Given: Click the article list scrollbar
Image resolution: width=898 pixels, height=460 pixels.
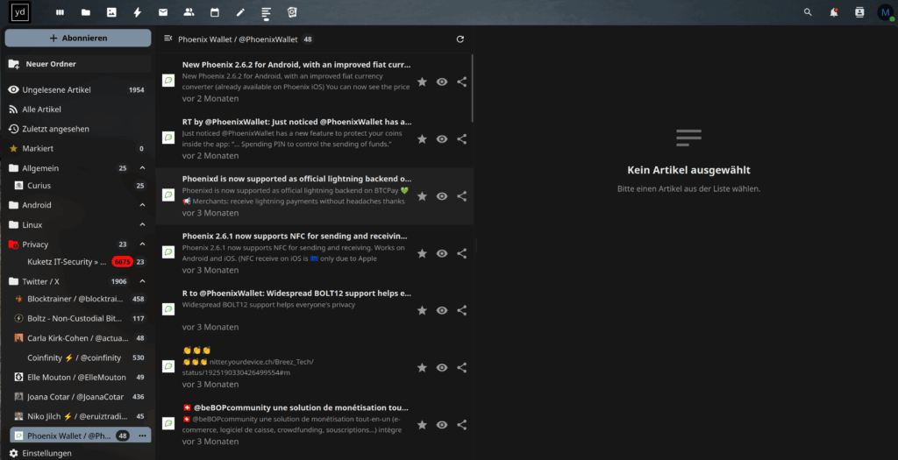Looking at the screenshot, I should [x=472, y=88].
